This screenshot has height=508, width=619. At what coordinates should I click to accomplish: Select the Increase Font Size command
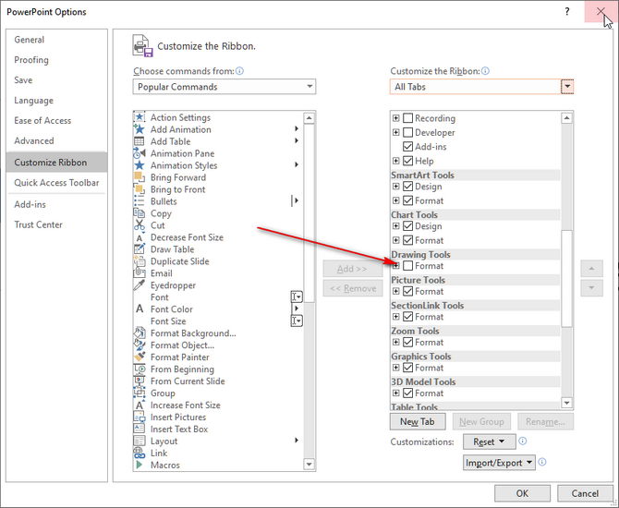point(218,405)
